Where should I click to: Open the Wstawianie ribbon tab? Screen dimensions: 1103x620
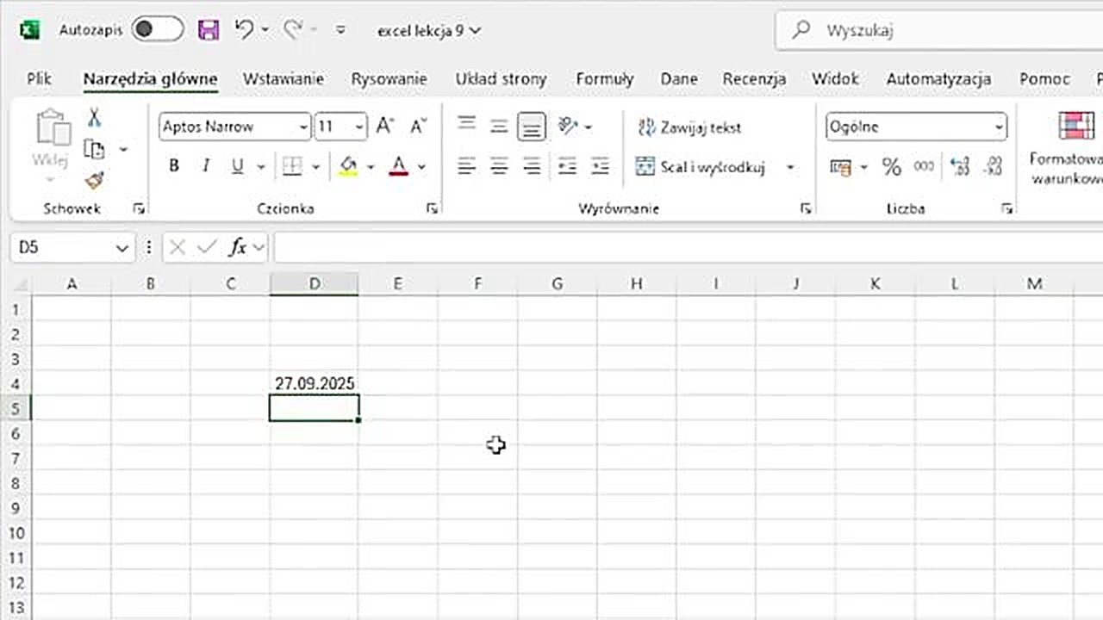coord(284,78)
